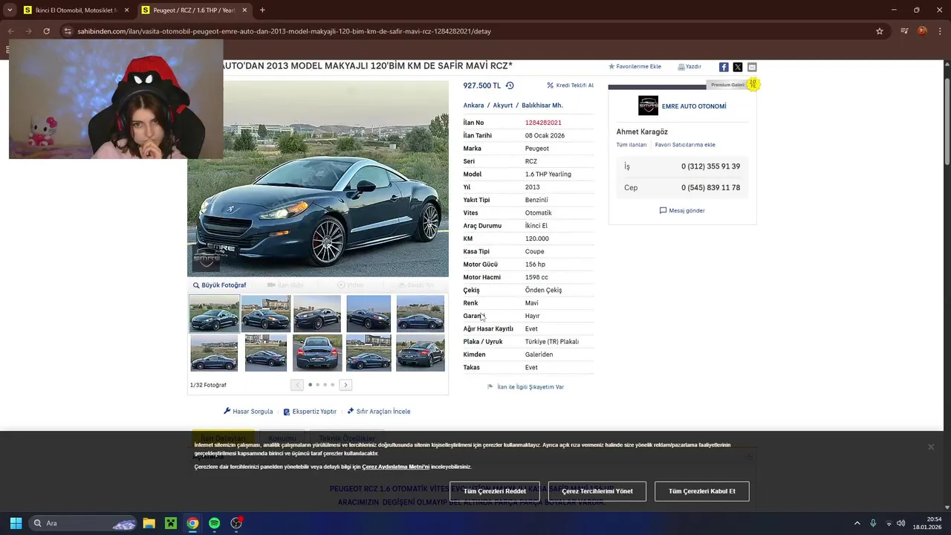Click the Balıkhisar Mh. breadcrumb
Image resolution: width=951 pixels, height=535 pixels.
pos(542,106)
